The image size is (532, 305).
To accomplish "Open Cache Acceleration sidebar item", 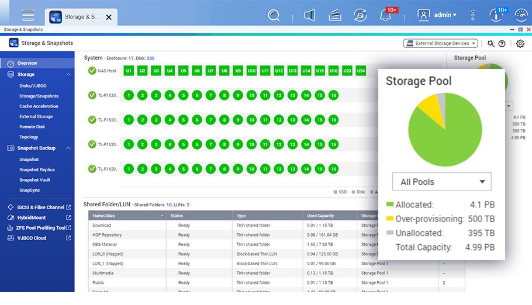I will pyautogui.click(x=39, y=106).
